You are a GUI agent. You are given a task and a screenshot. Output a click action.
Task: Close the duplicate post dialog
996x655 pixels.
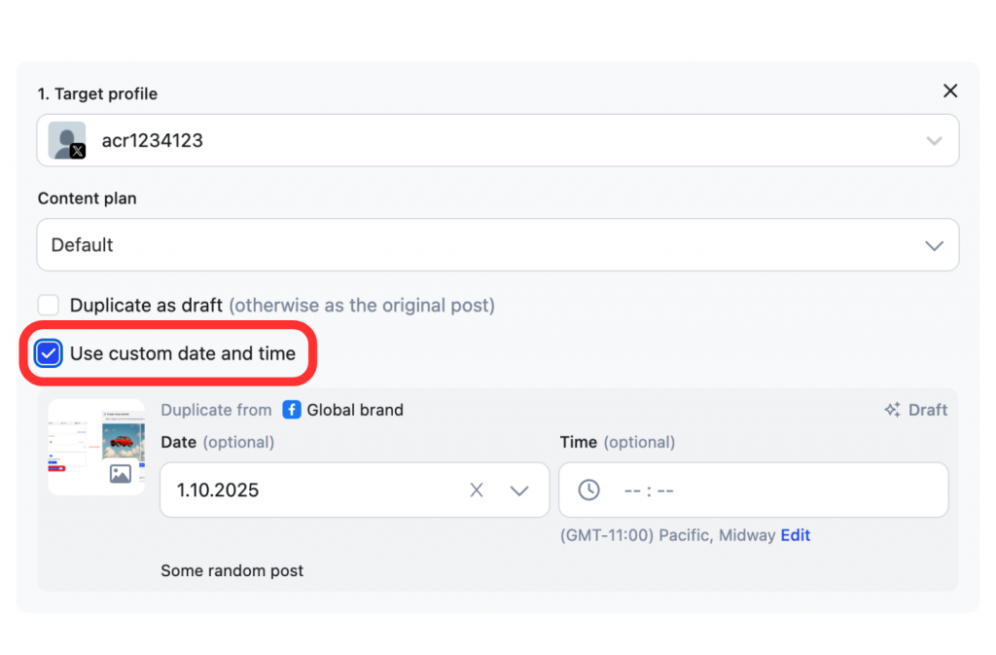[950, 91]
